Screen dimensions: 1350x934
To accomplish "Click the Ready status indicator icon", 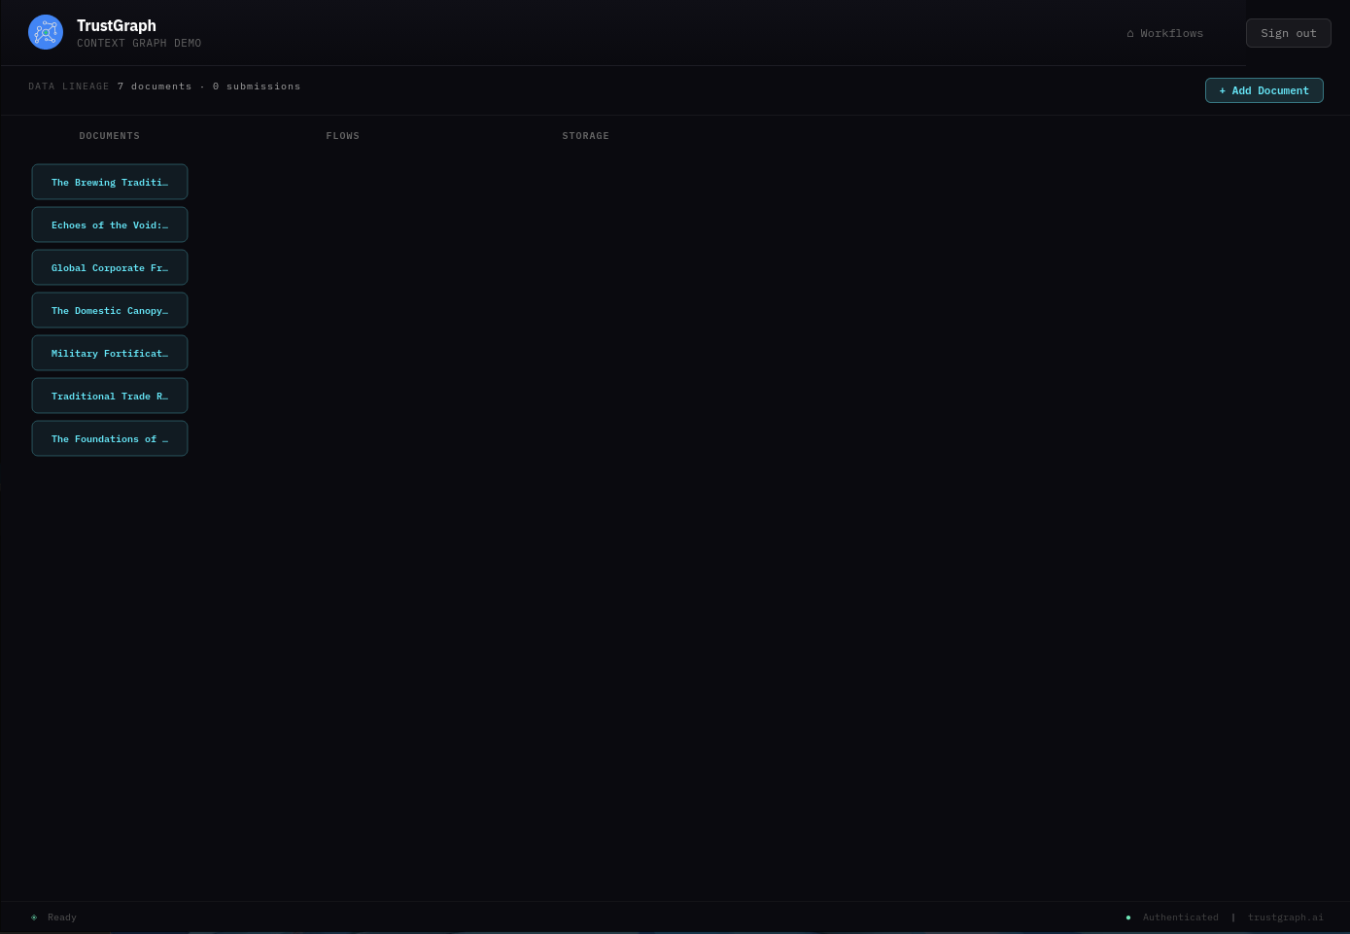I will pos(34,917).
